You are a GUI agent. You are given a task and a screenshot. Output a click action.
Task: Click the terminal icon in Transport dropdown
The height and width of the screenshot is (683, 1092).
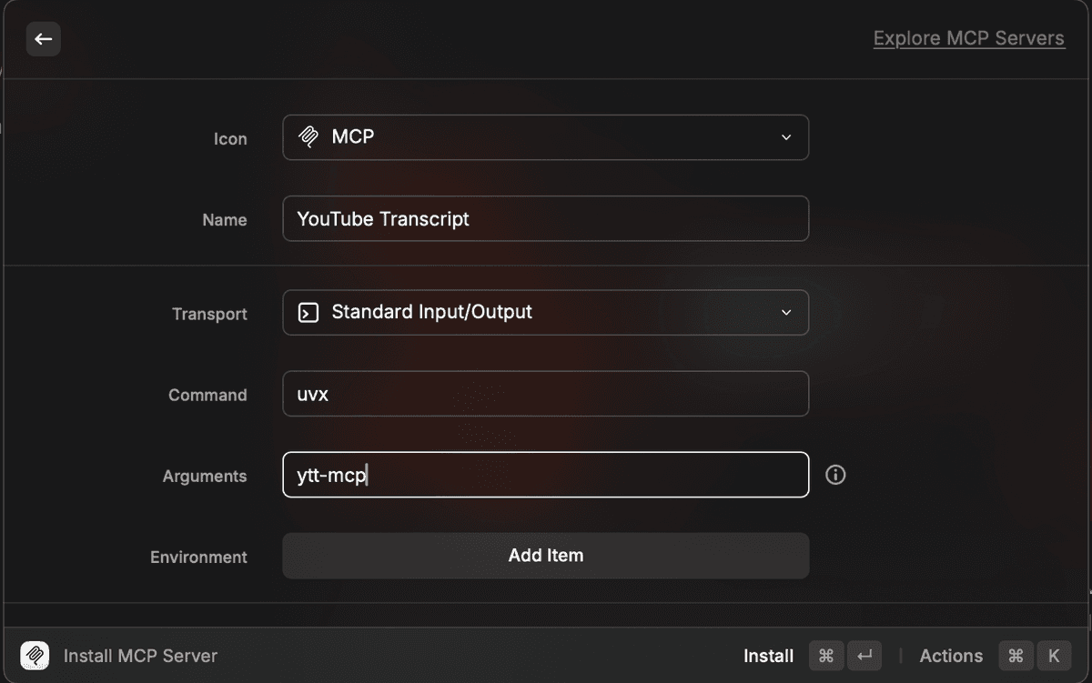tap(308, 313)
